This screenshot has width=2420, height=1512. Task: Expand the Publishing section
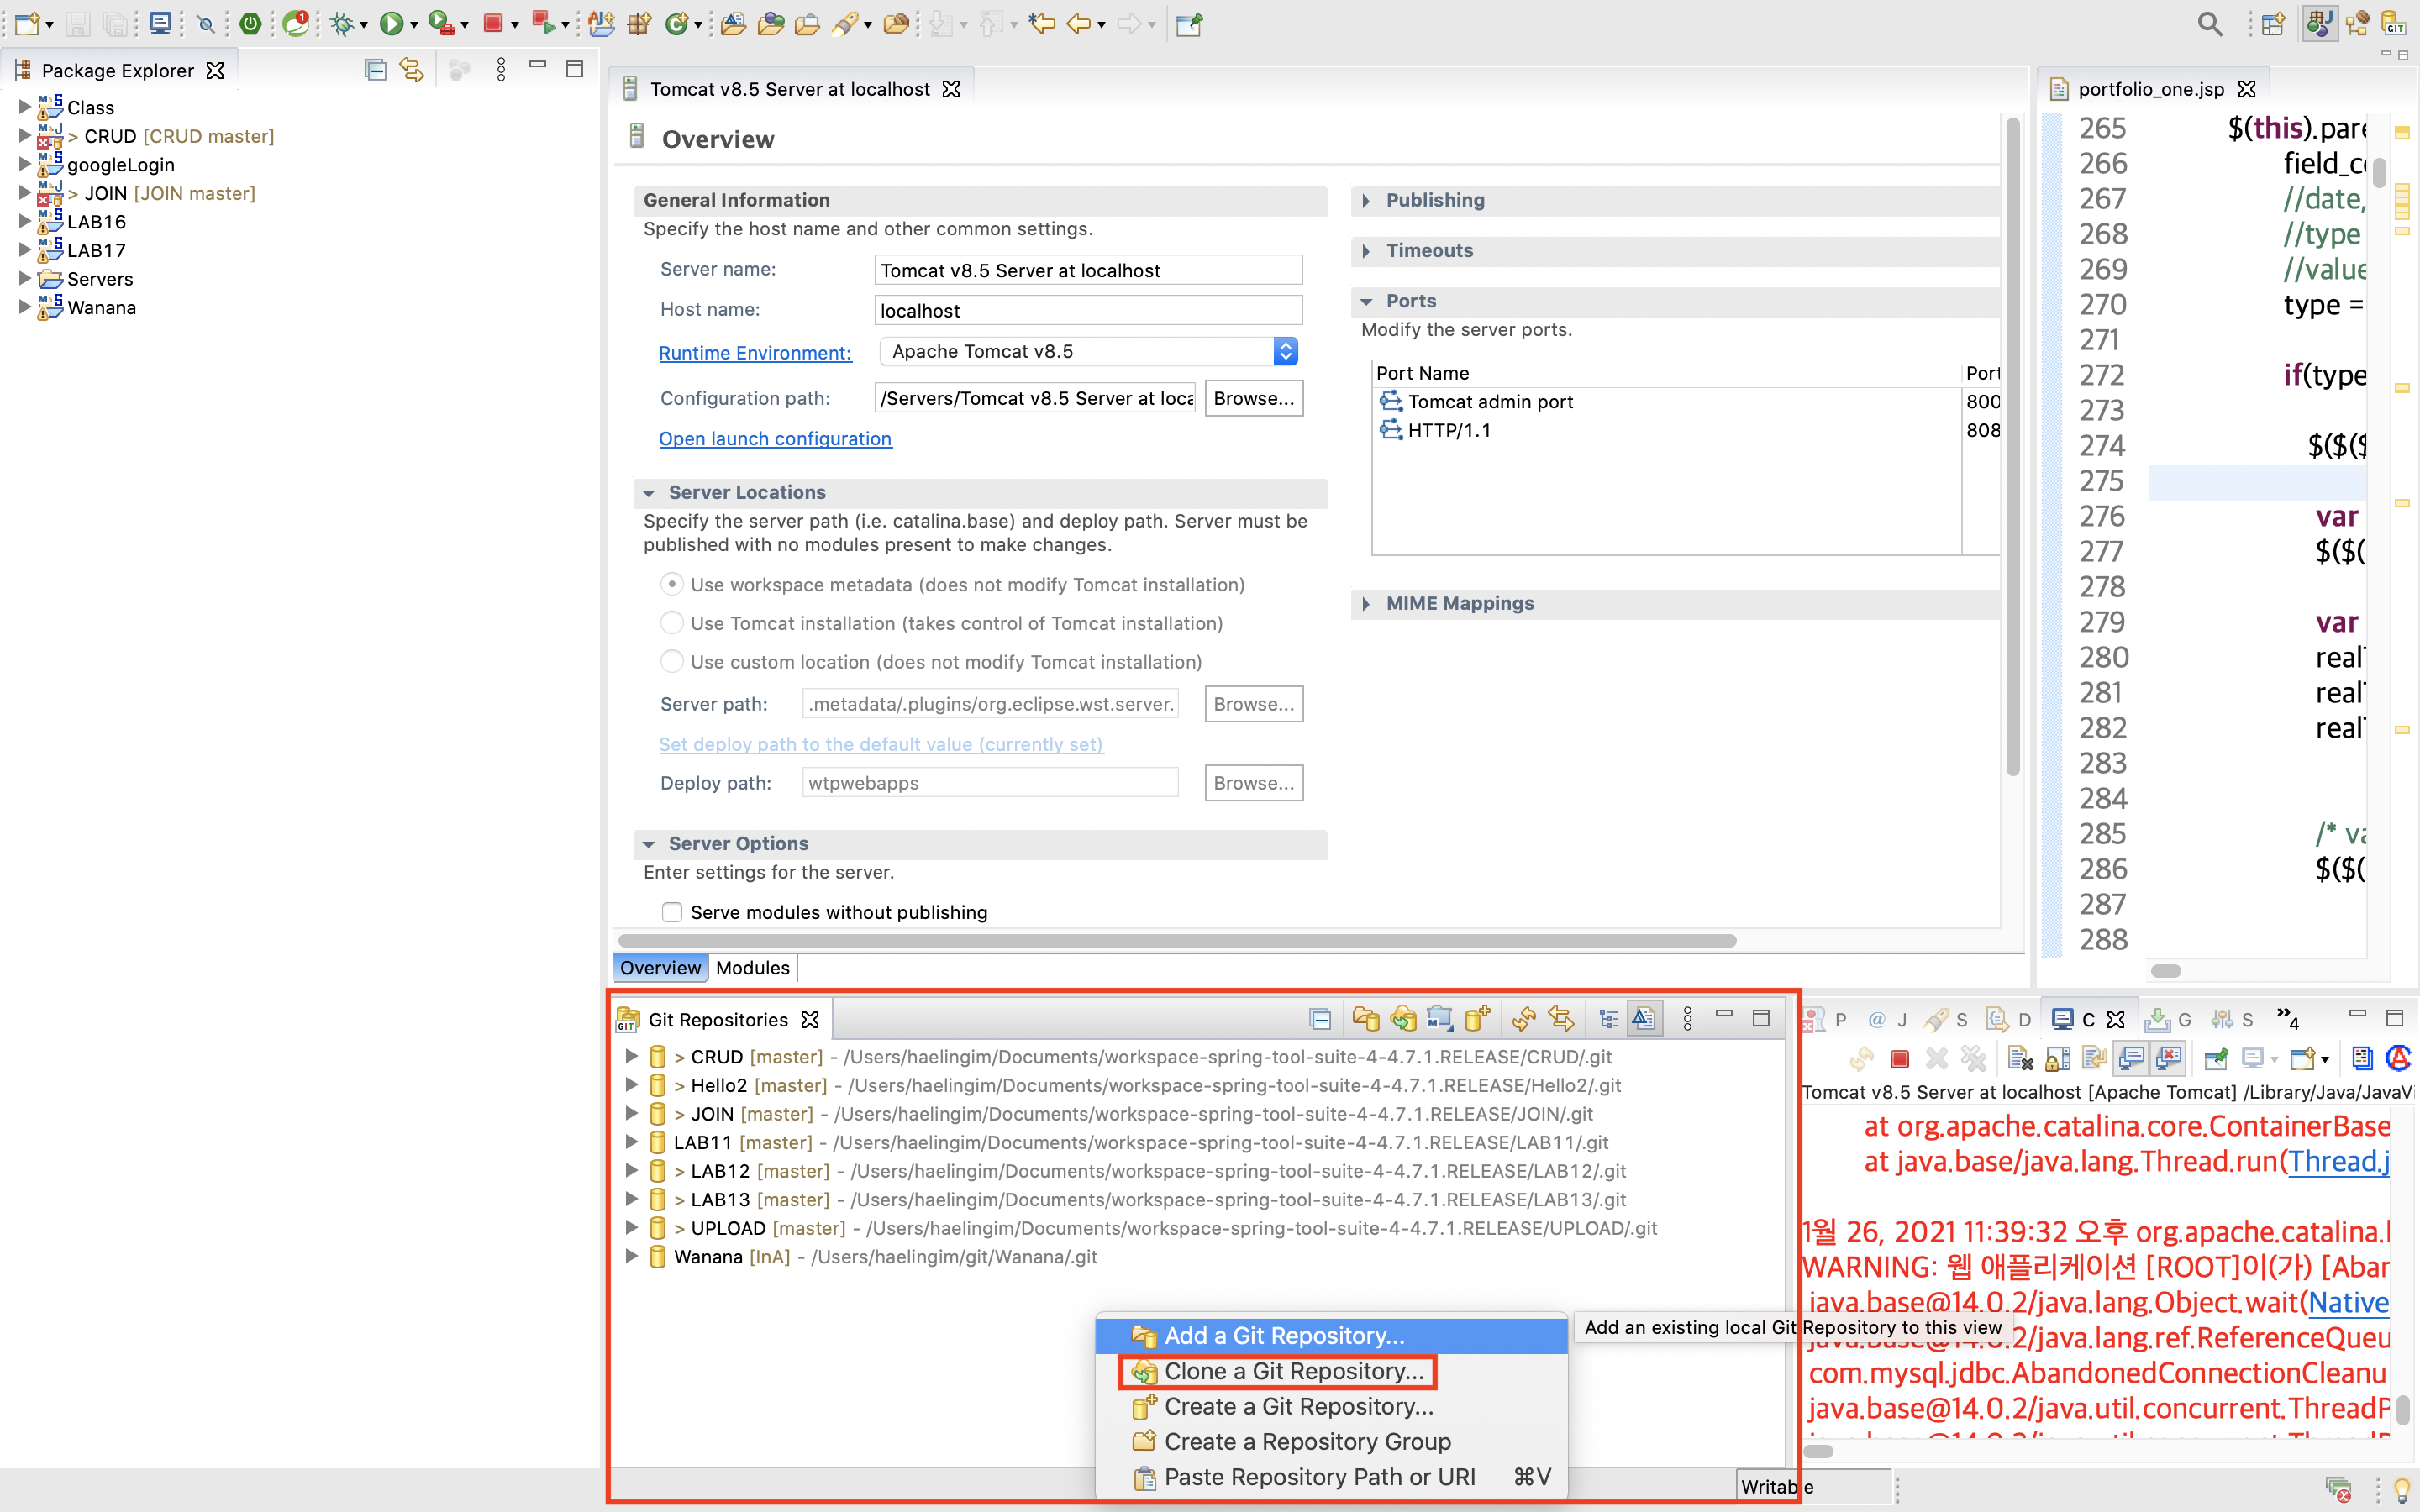pos(1366,200)
